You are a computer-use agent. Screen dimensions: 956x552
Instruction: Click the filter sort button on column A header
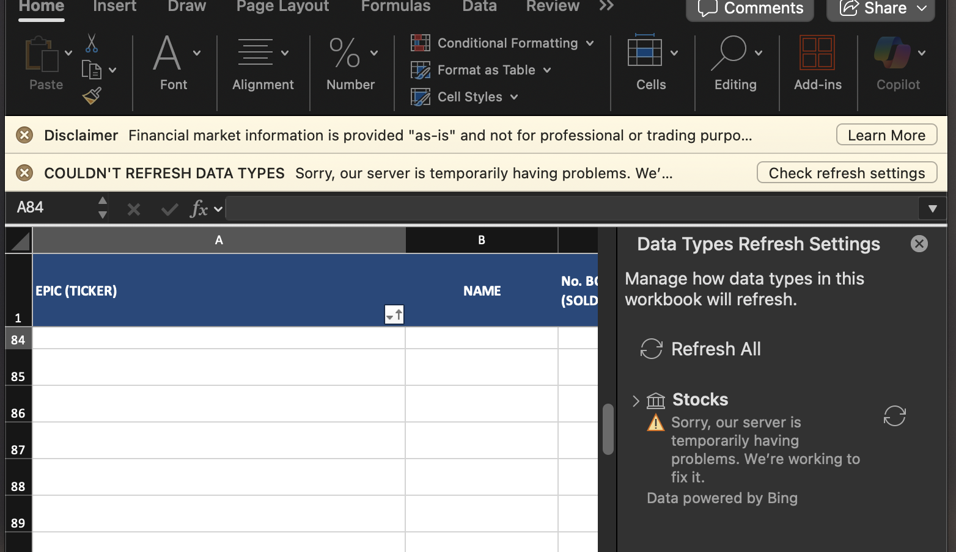[394, 314]
